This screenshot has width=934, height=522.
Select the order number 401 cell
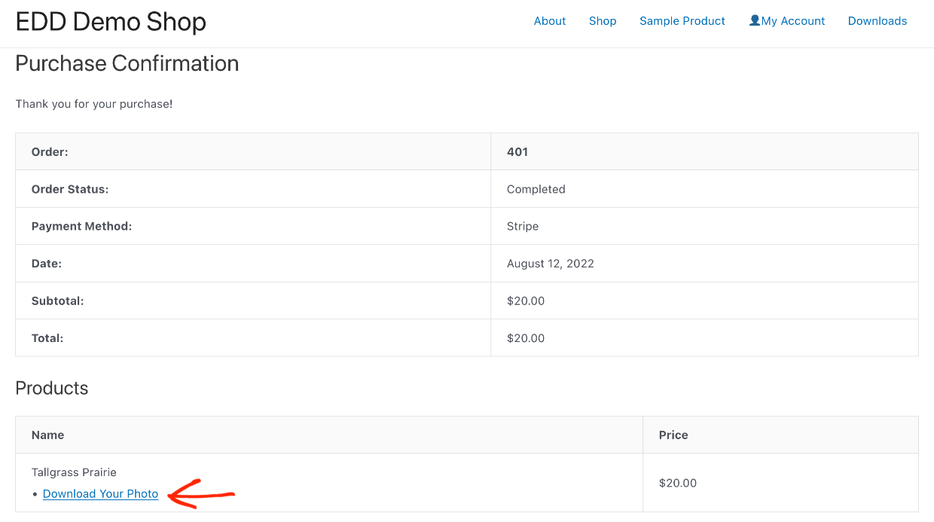point(517,151)
